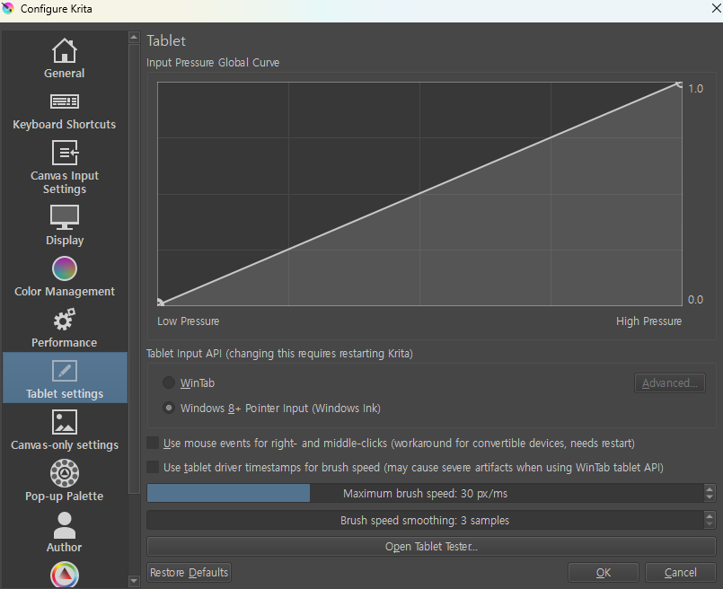This screenshot has height=589, width=723.
Task: Open the Display settings page
Action: pyautogui.click(x=64, y=224)
